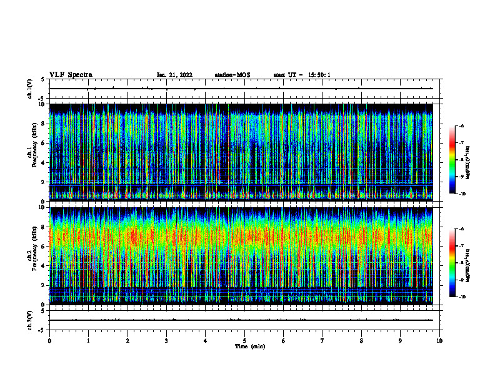This screenshot has height=382, width=495.
Task: Click the "Time (min)" x-axis label
Action: pos(250,346)
